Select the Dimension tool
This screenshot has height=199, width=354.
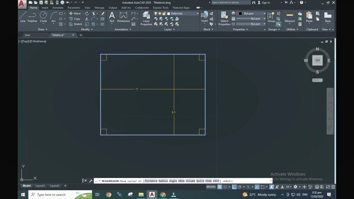coord(123,17)
